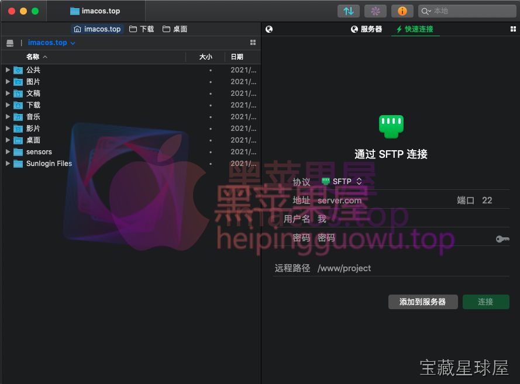Expand the 下载 folder
This screenshot has height=384, width=520.
coord(8,105)
